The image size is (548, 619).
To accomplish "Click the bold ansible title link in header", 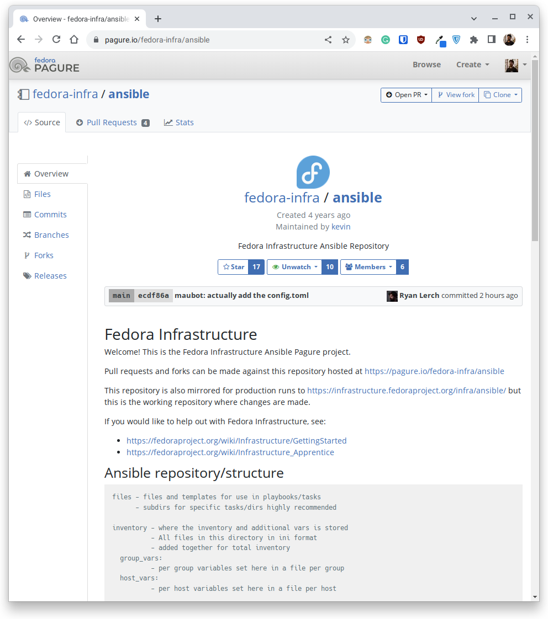I will click(129, 94).
